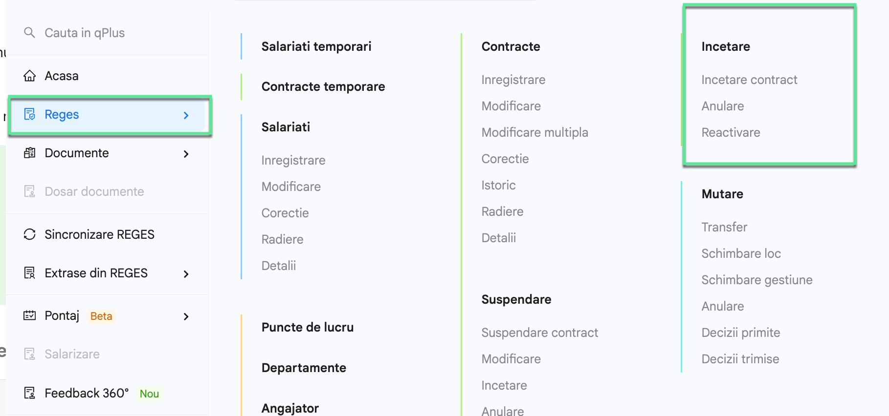Open Modificare multipla under Contracte
Viewport: 889px width, 416px height.
pos(535,132)
